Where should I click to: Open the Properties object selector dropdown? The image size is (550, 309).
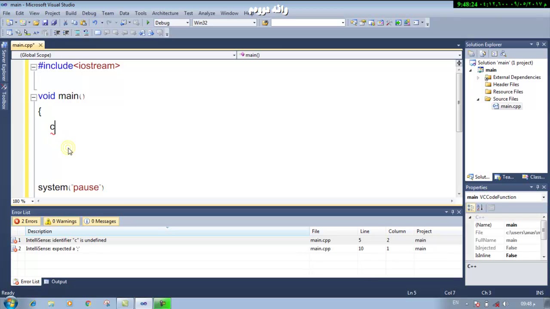coord(544,197)
